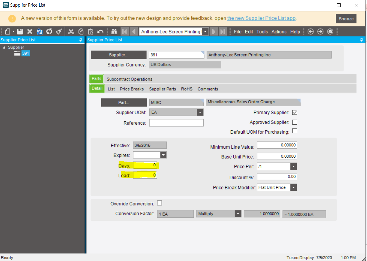Click the Clear broom icon
Screen dimensions: 367x261
pyautogui.click(x=59, y=32)
